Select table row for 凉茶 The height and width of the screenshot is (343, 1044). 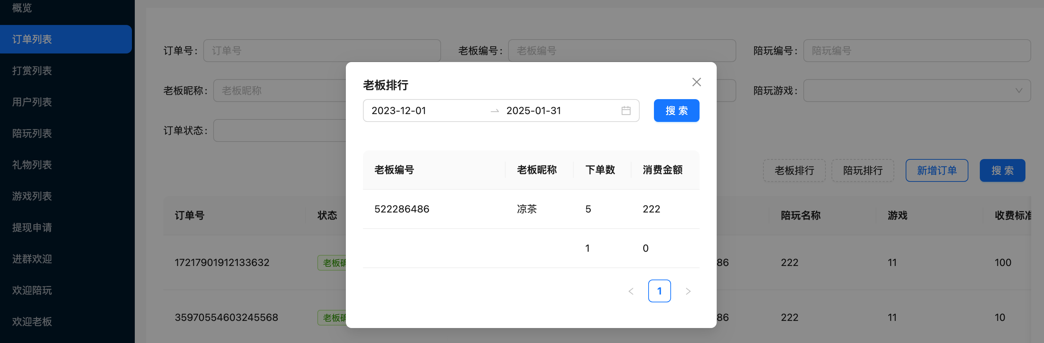coord(531,209)
